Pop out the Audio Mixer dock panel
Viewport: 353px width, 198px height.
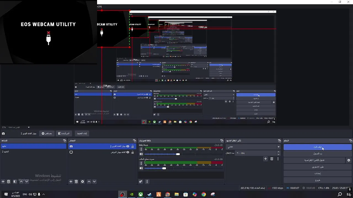(222, 141)
